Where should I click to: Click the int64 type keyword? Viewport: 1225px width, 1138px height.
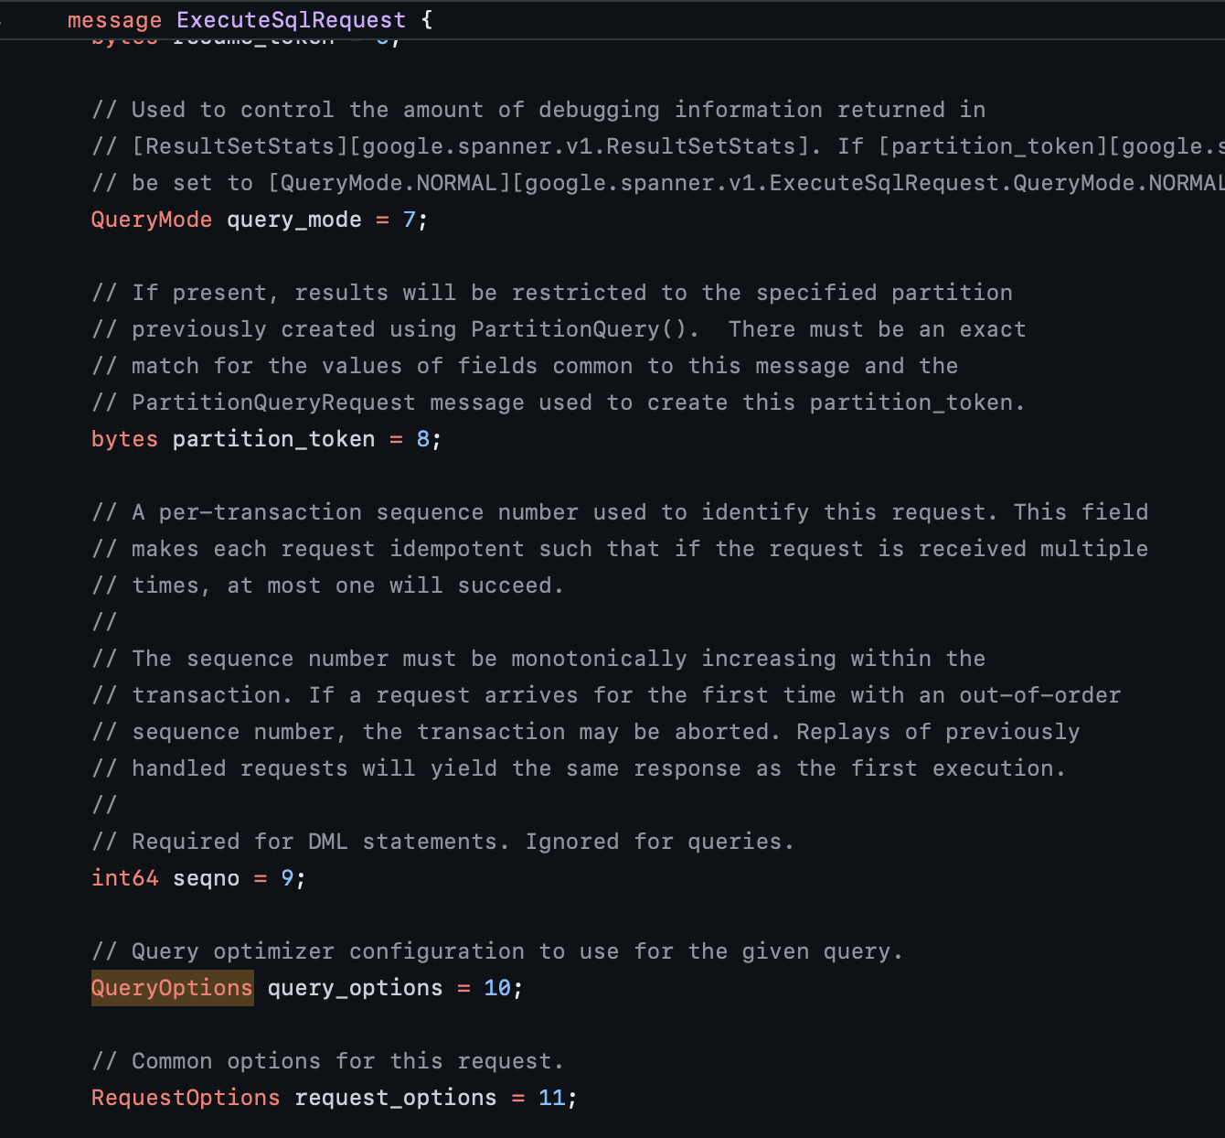[125, 878]
